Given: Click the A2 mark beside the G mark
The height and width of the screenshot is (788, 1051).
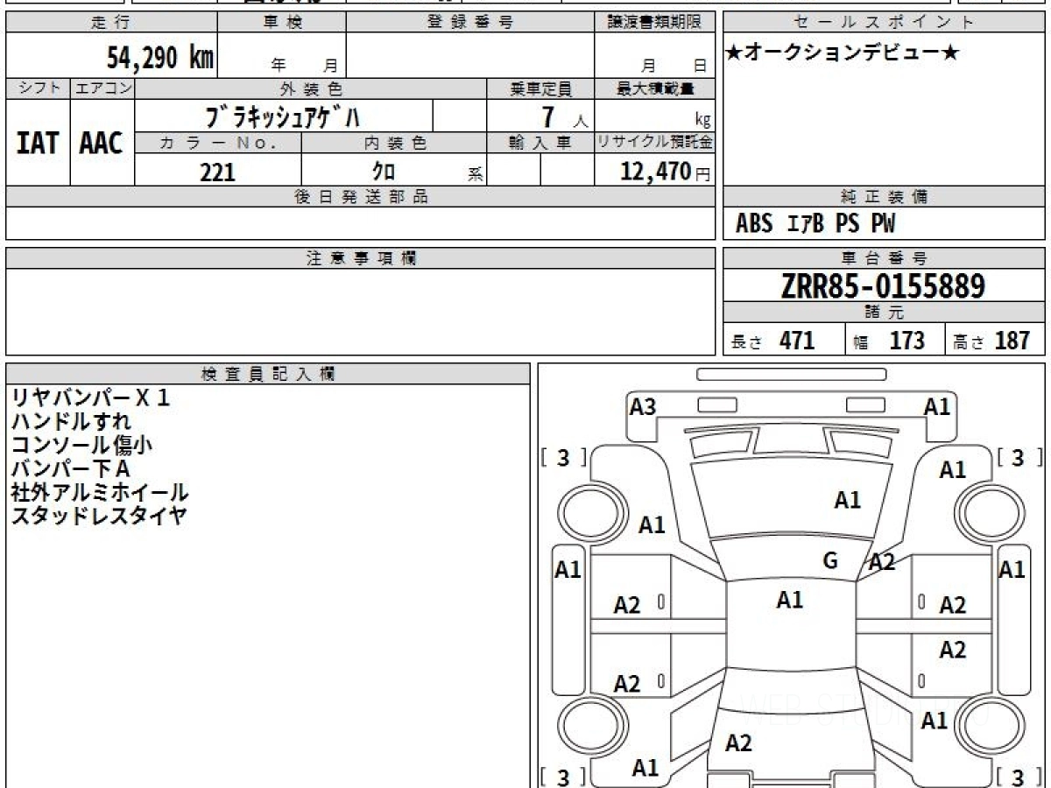Looking at the screenshot, I should point(881,563).
